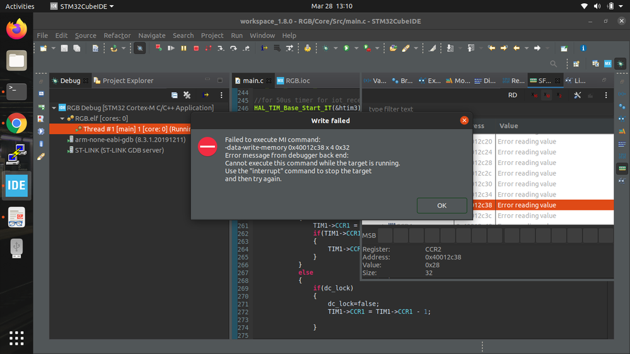Click the Last Edit Location arrow icon
The image size is (630, 354).
(x=491, y=48)
